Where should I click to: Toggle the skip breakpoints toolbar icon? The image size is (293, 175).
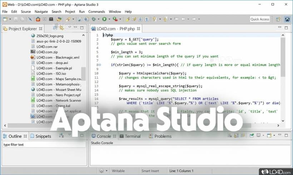coord(30,19)
